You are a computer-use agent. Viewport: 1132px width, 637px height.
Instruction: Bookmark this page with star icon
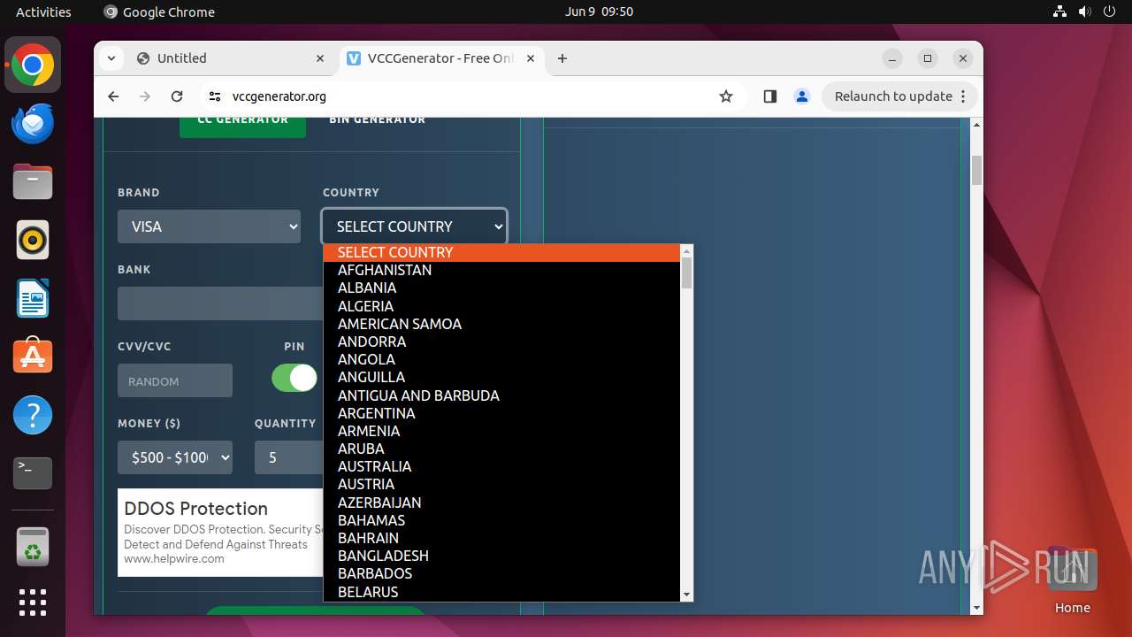(726, 96)
